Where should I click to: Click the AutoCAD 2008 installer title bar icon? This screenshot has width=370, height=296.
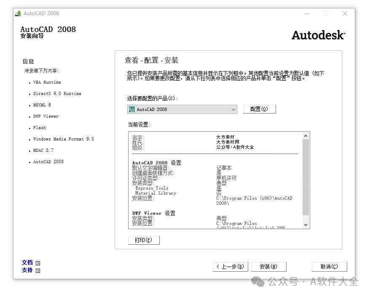pos(18,13)
